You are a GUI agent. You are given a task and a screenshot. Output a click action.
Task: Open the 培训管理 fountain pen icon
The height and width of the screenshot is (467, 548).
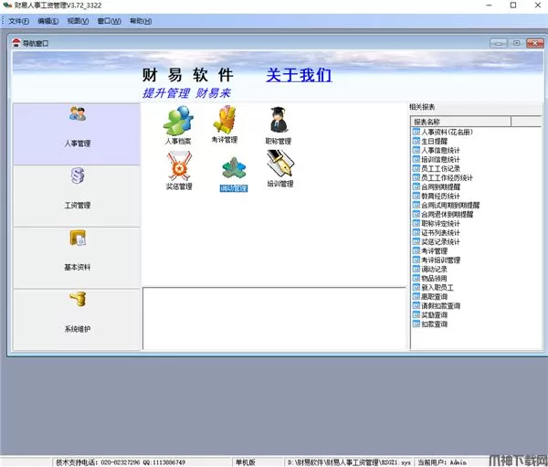click(x=280, y=168)
